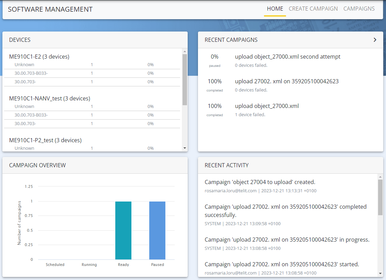Viewport: 386px width, 280px height.
Task: Click activity entry ending 'in progress.'
Action: point(287,240)
